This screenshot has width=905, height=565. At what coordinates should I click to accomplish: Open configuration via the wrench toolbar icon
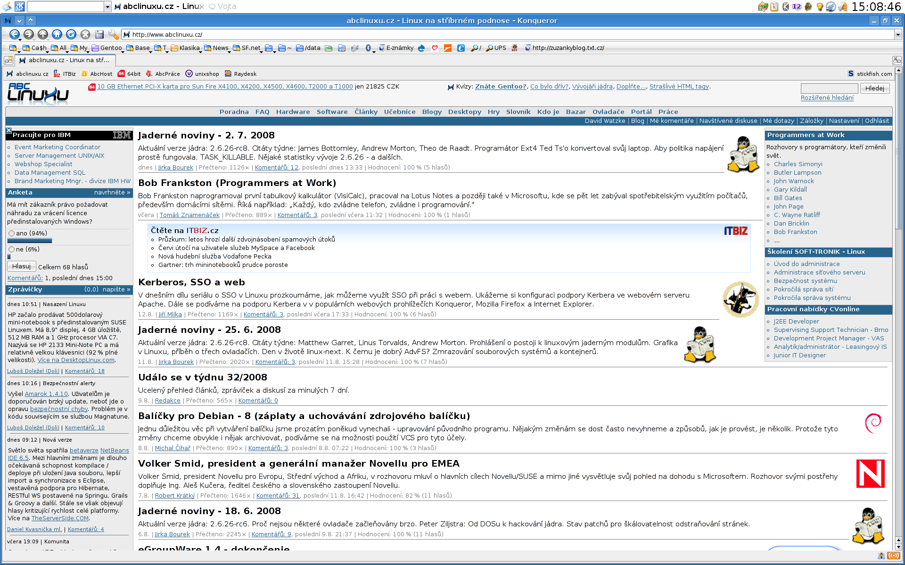point(114,34)
